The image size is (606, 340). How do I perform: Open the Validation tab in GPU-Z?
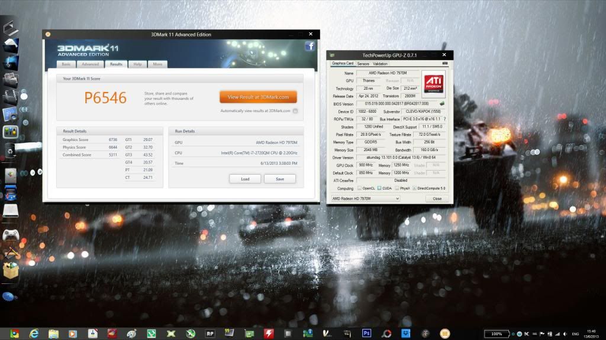click(x=380, y=64)
